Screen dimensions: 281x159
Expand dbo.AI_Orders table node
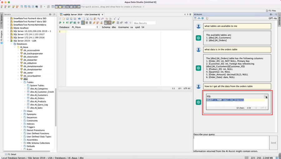coord(25,98)
